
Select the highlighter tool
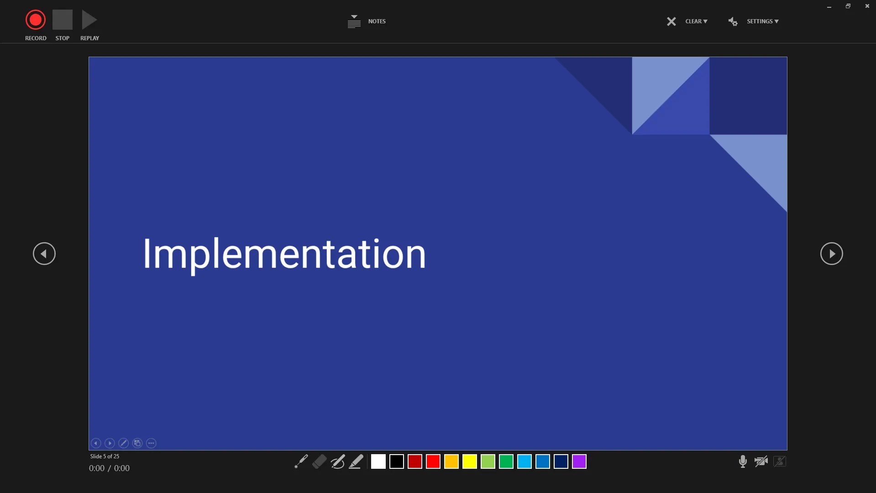(356, 461)
